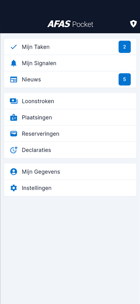Tap the Nieuws badge showing 5

pyautogui.click(x=125, y=80)
